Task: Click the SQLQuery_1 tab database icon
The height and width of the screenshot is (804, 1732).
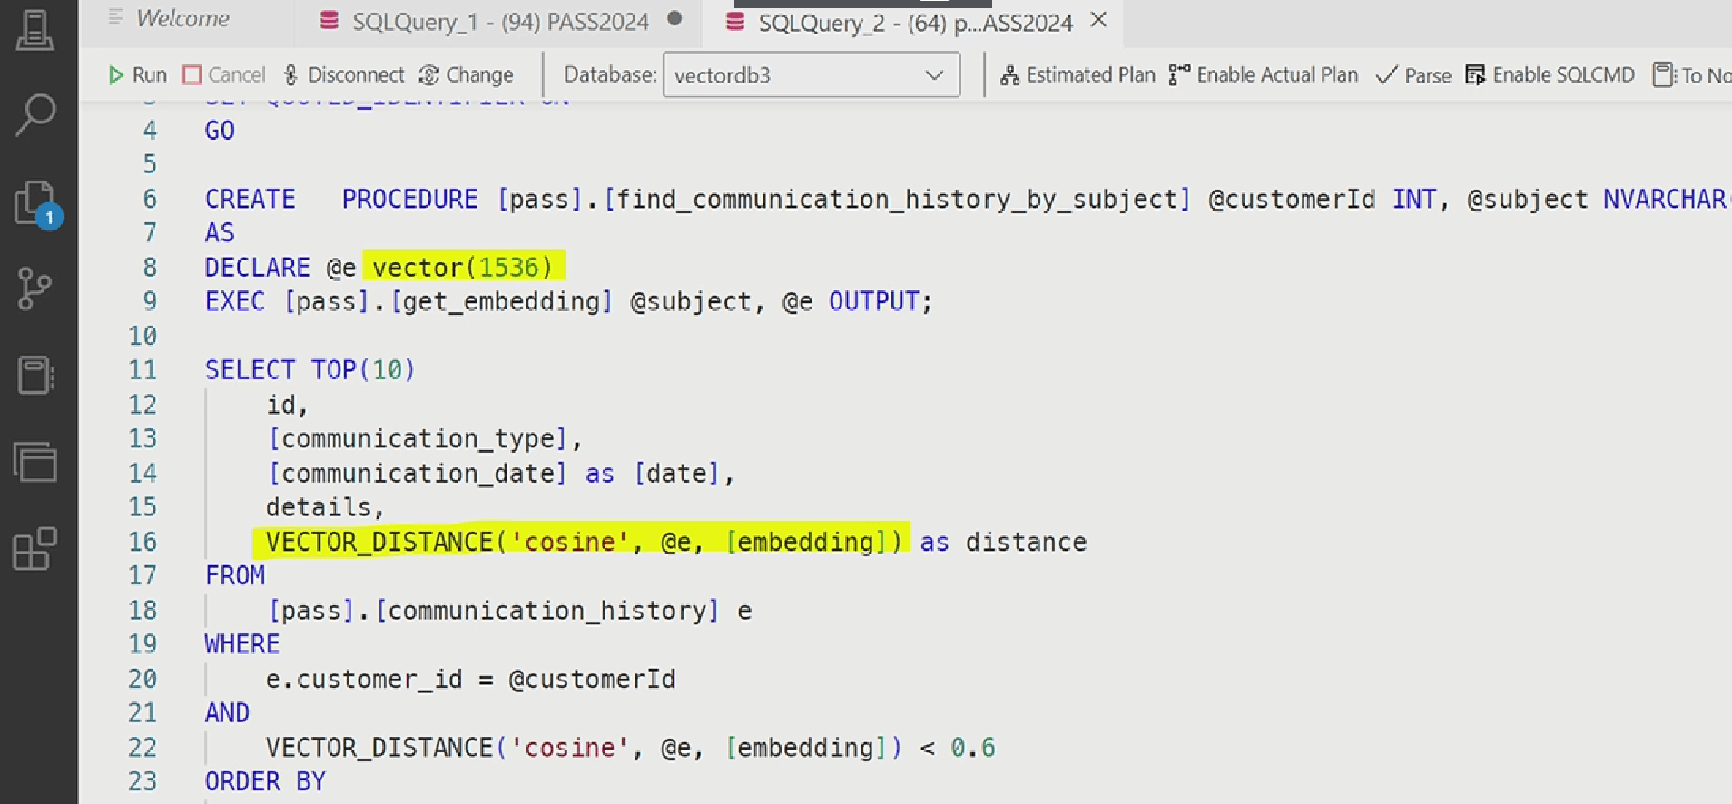Action: [x=330, y=20]
